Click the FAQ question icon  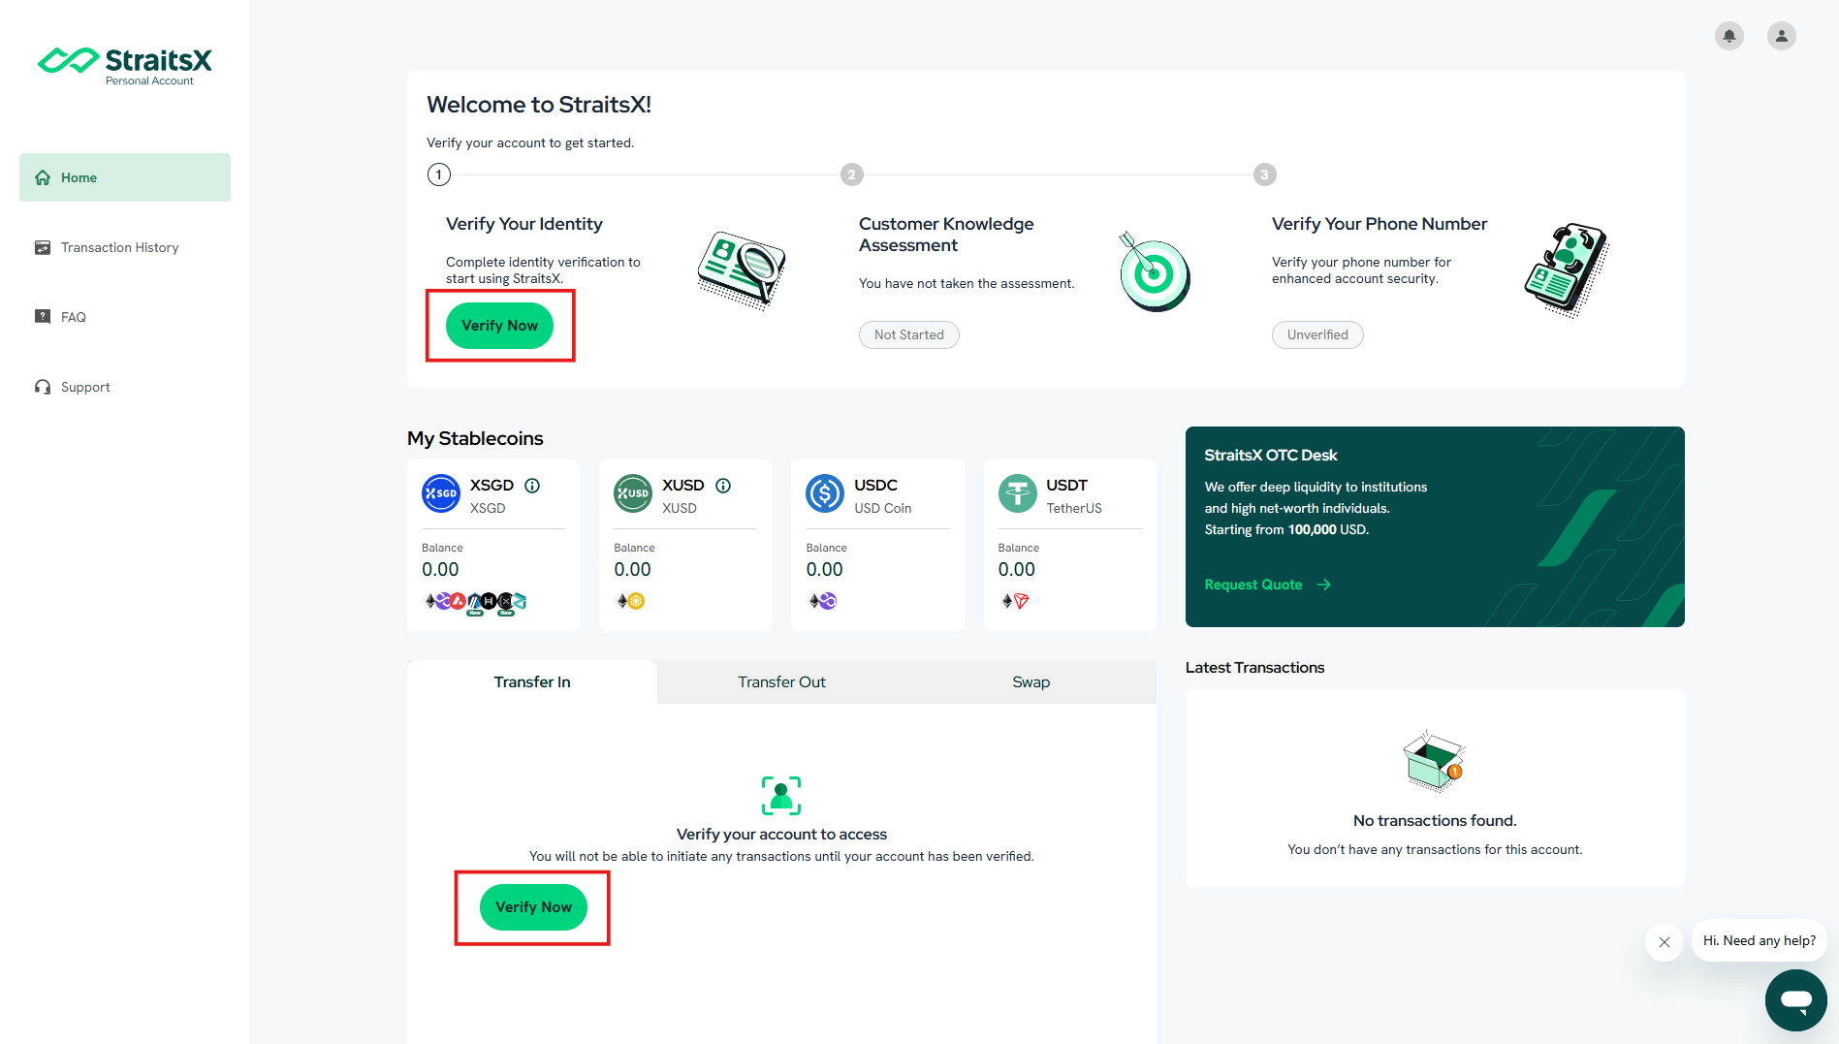click(43, 317)
